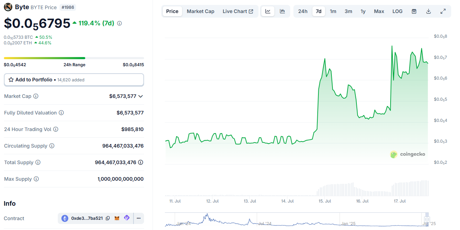Download chart data icon

point(429,11)
